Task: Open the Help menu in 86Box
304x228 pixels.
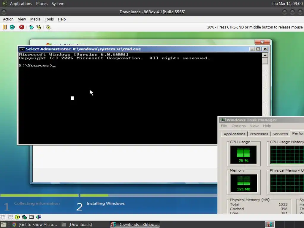Action: (x=62, y=19)
